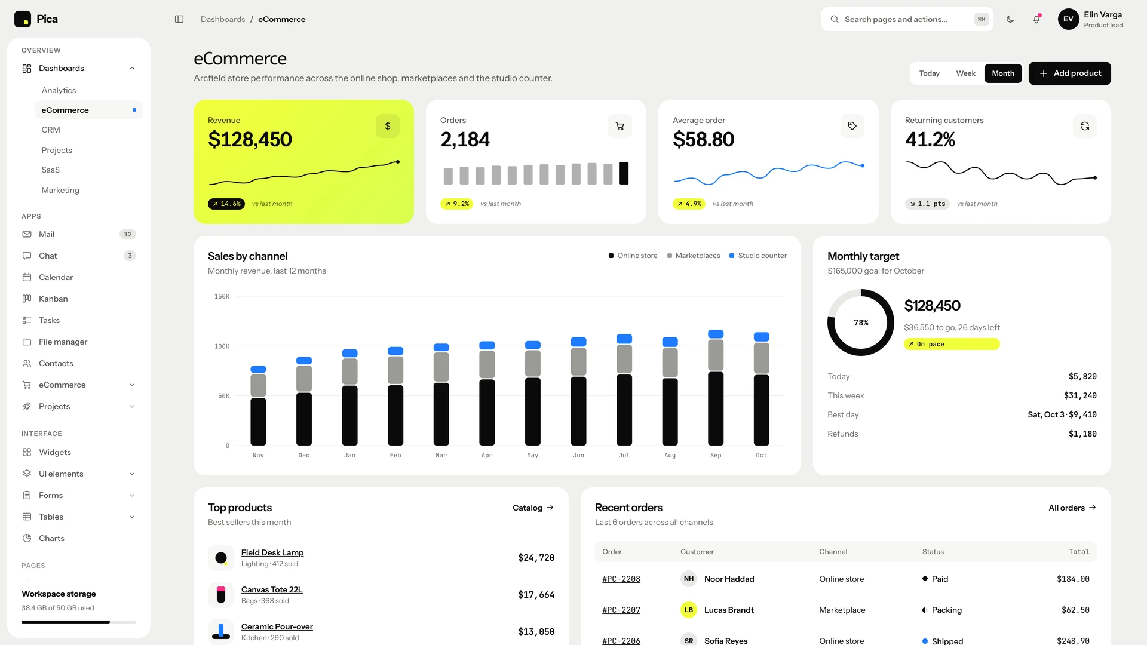Click the Dashboards grid icon
Image resolution: width=1147 pixels, height=645 pixels.
click(x=27, y=69)
